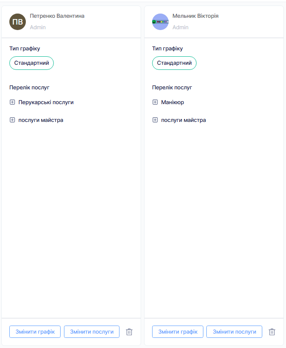286x348 pixels.
Task: Select the Манікюр service label
Action: click(172, 102)
